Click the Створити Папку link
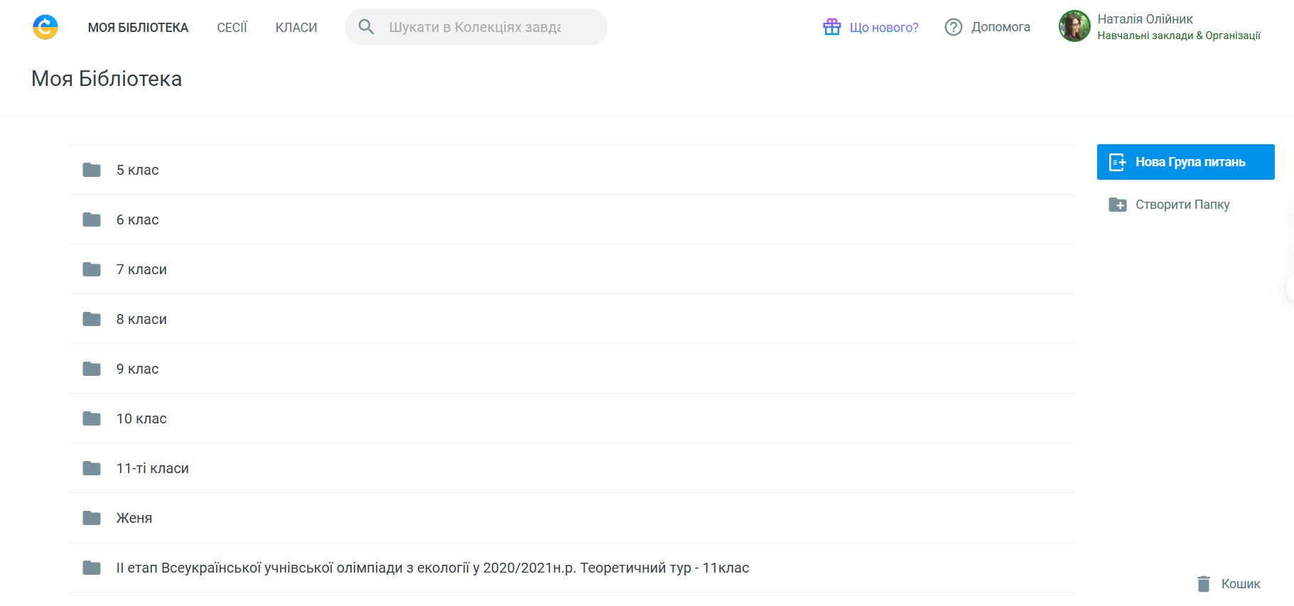 (1182, 205)
